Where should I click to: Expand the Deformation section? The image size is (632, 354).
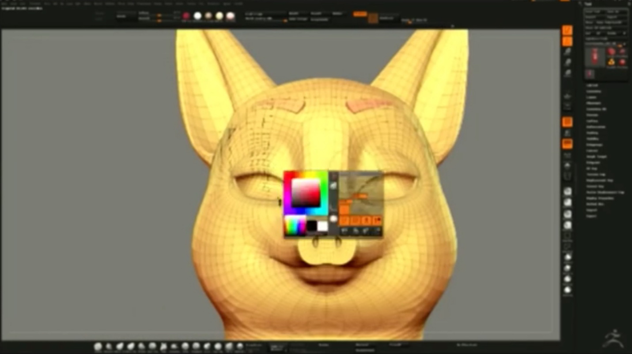click(x=596, y=127)
